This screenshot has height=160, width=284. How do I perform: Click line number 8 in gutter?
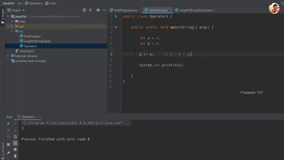(111, 54)
